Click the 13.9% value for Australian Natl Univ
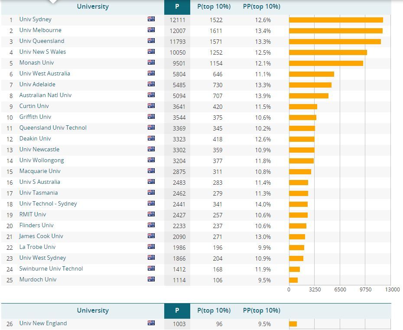 263,96
